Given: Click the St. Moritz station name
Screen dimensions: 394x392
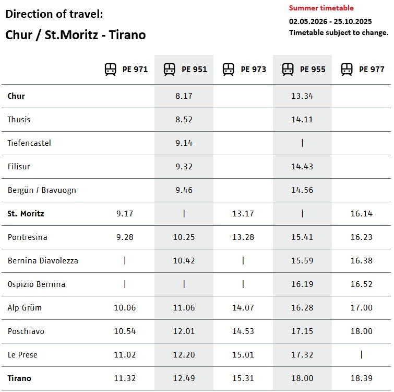Looking at the screenshot, I should point(26,213).
